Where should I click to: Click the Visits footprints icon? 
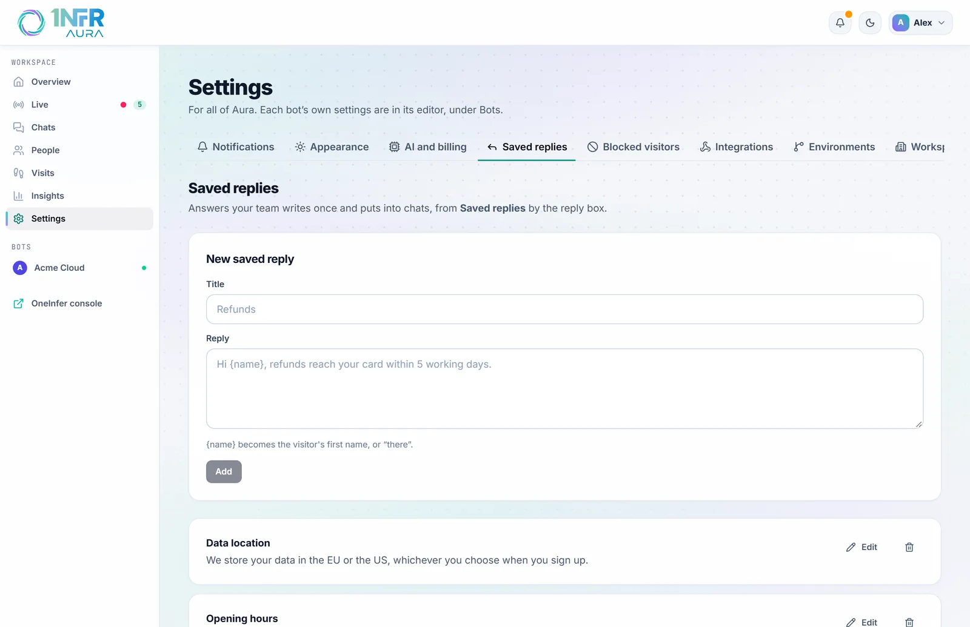coord(19,173)
